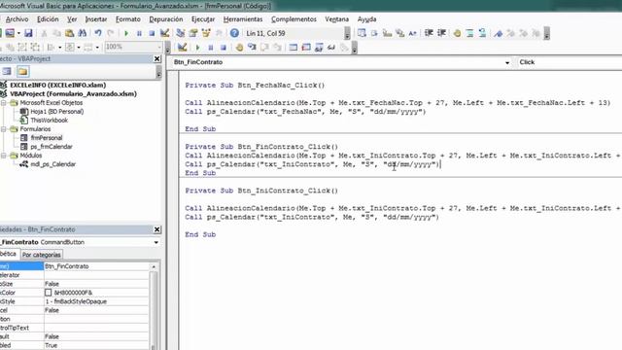Click the List Properties/Methods icon

click(x=362, y=33)
